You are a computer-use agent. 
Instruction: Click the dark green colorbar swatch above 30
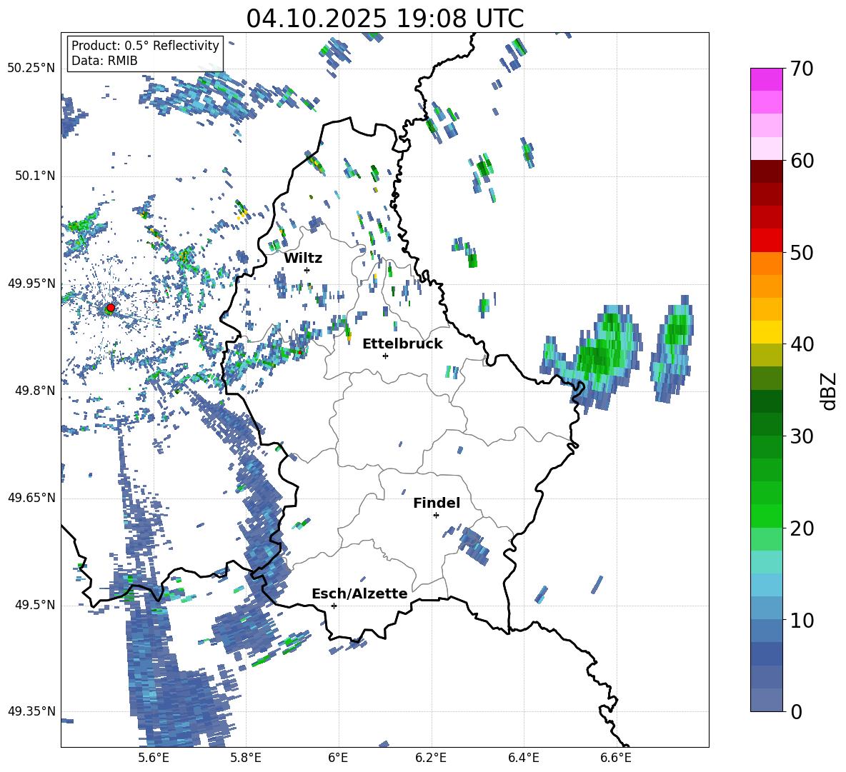pyautogui.click(x=766, y=424)
